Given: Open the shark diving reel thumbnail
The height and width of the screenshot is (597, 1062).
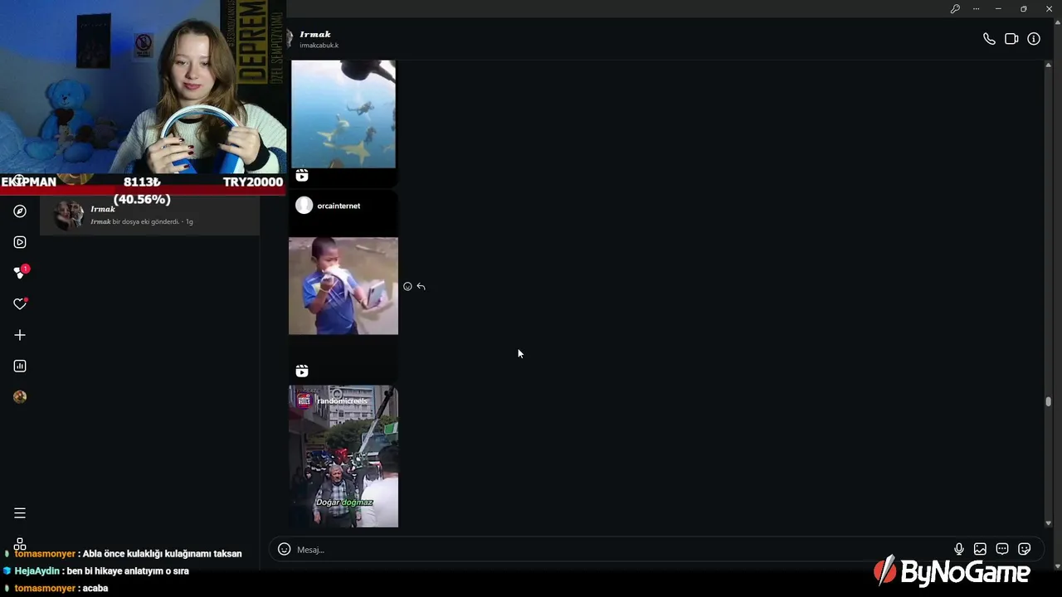Looking at the screenshot, I should [343, 114].
